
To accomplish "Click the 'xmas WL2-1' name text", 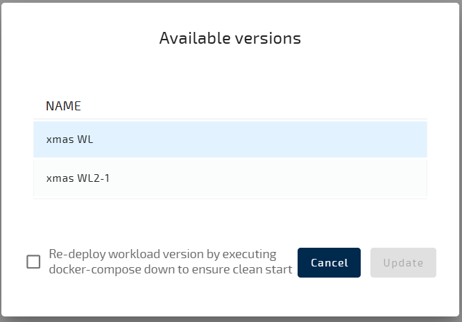I will (x=78, y=178).
